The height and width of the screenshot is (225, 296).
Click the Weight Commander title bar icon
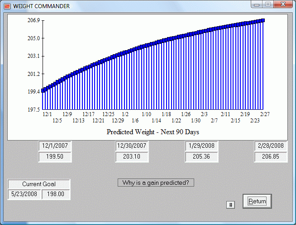(x=7, y=6)
